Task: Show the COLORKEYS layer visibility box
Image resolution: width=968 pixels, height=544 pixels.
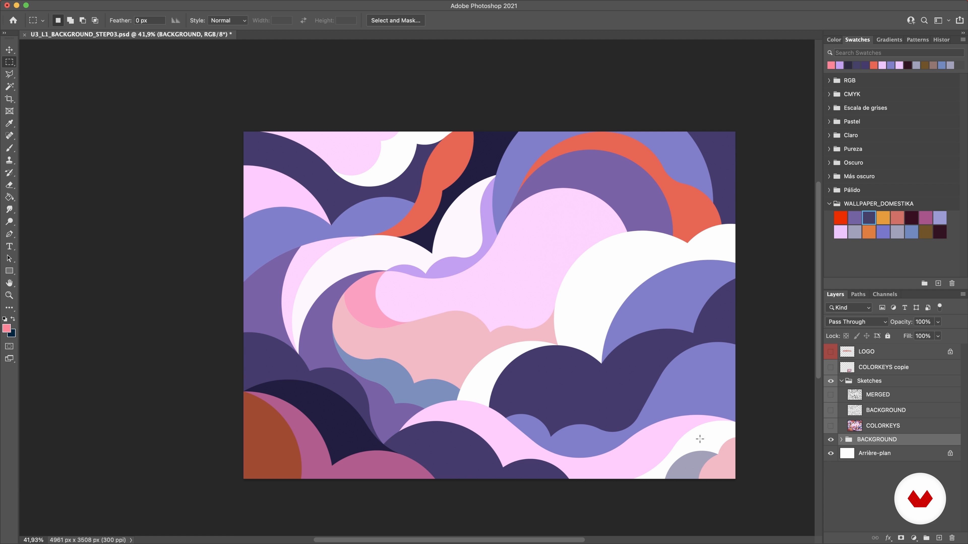Action: [830, 426]
